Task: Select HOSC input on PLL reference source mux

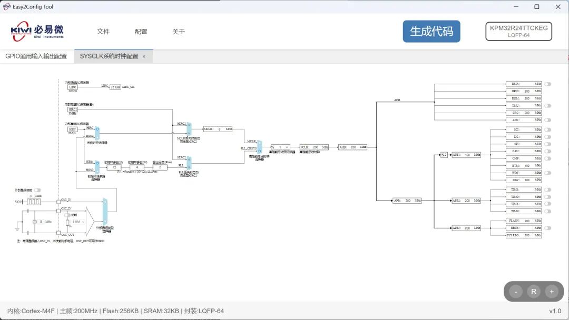Action: 97,171
